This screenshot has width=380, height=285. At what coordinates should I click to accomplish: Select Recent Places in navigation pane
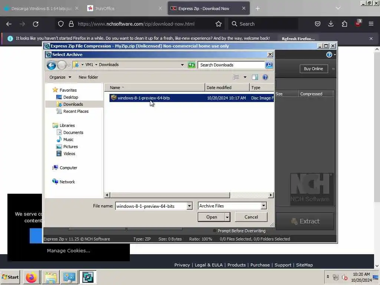coord(76,111)
